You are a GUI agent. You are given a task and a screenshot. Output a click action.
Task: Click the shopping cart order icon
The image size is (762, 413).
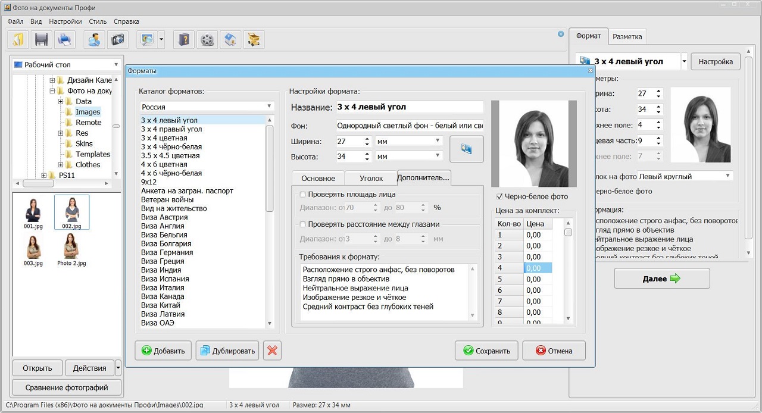pos(254,39)
